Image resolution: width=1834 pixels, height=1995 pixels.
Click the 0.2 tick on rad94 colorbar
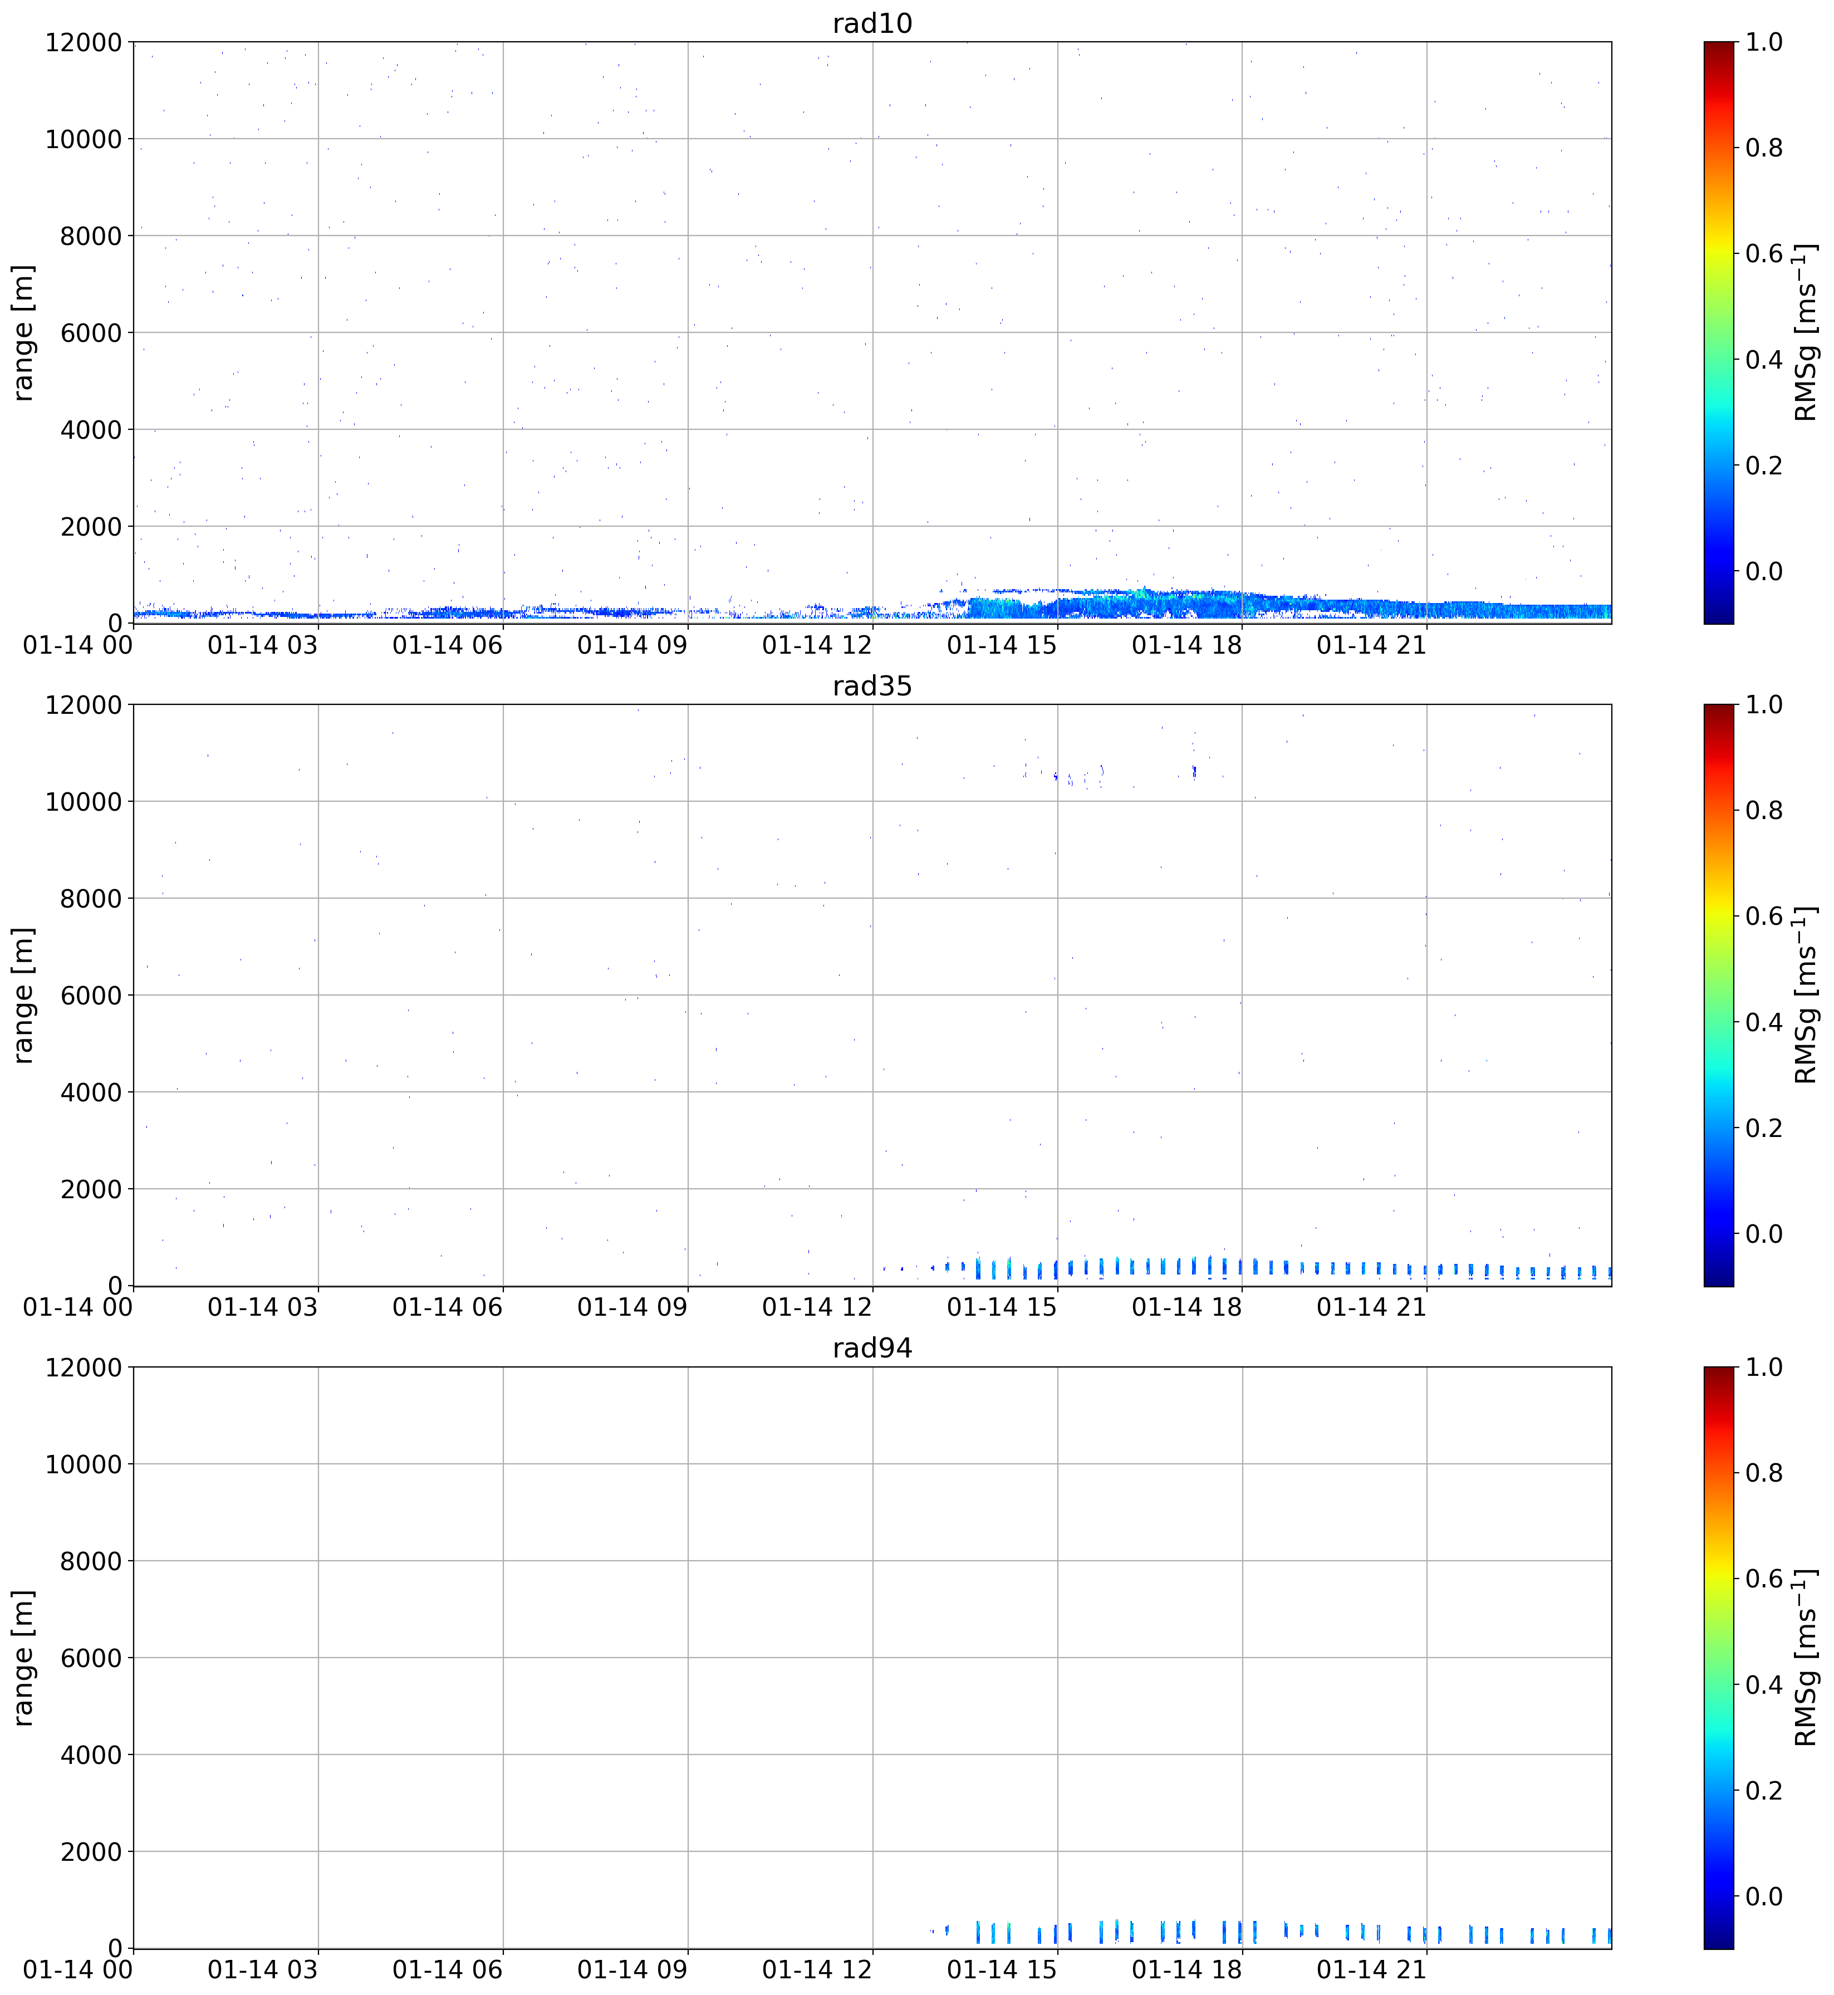[1764, 1791]
